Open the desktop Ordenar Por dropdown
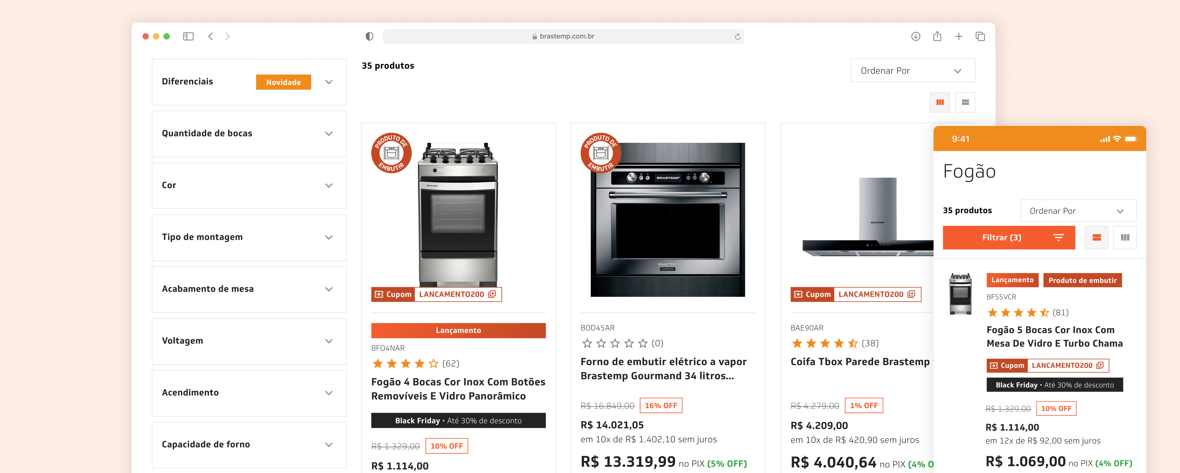Screen dimensions: 1180x473 click(x=912, y=71)
